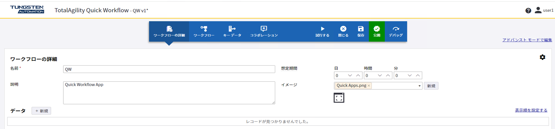Screen dimensions: 555x129
Task: Click the レコードが見つかりませんでした message
Action: coord(278,121)
